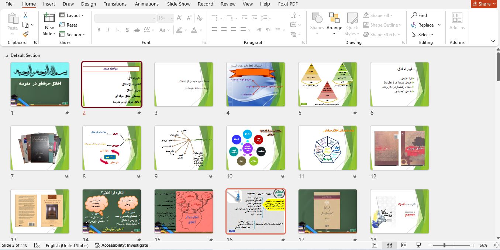This screenshot has width=500, height=250.
Task: Switch to the Slide Show tab
Action: 179,4
